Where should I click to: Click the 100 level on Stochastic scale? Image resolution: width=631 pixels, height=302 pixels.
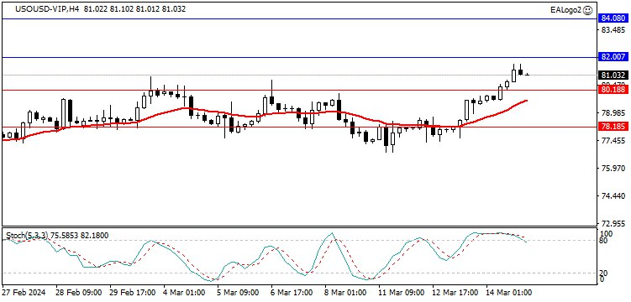pos(606,234)
